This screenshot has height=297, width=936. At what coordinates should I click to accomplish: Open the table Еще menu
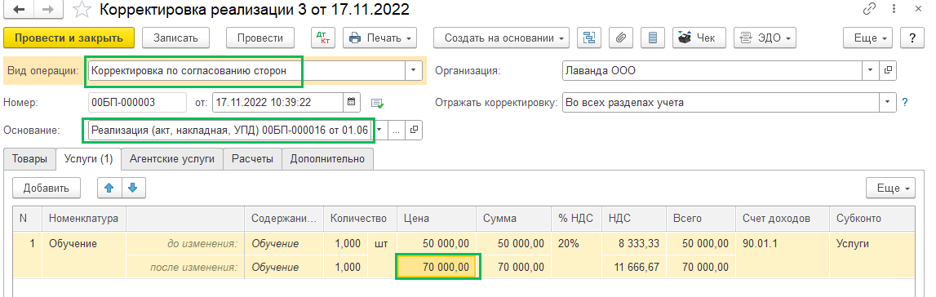[890, 188]
